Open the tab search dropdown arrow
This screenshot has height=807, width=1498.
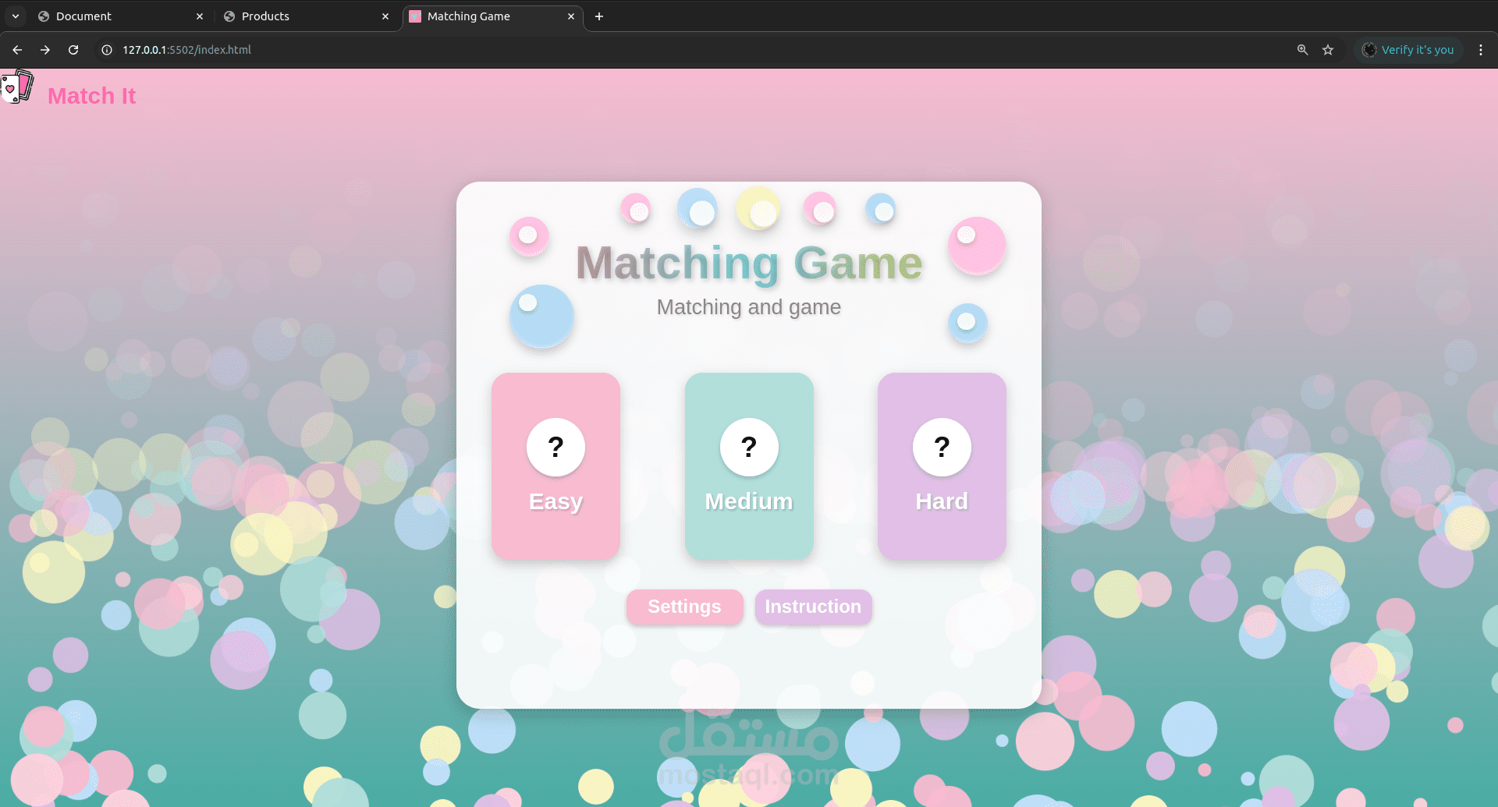coord(16,16)
